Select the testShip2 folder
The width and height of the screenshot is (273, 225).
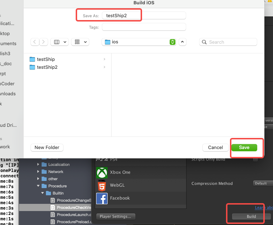tap(67, 67)
